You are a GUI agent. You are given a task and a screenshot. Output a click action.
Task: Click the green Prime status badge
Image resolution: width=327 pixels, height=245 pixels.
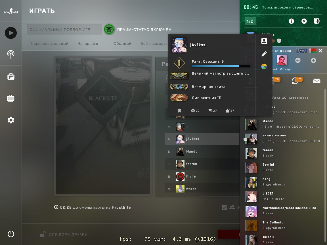109,29
